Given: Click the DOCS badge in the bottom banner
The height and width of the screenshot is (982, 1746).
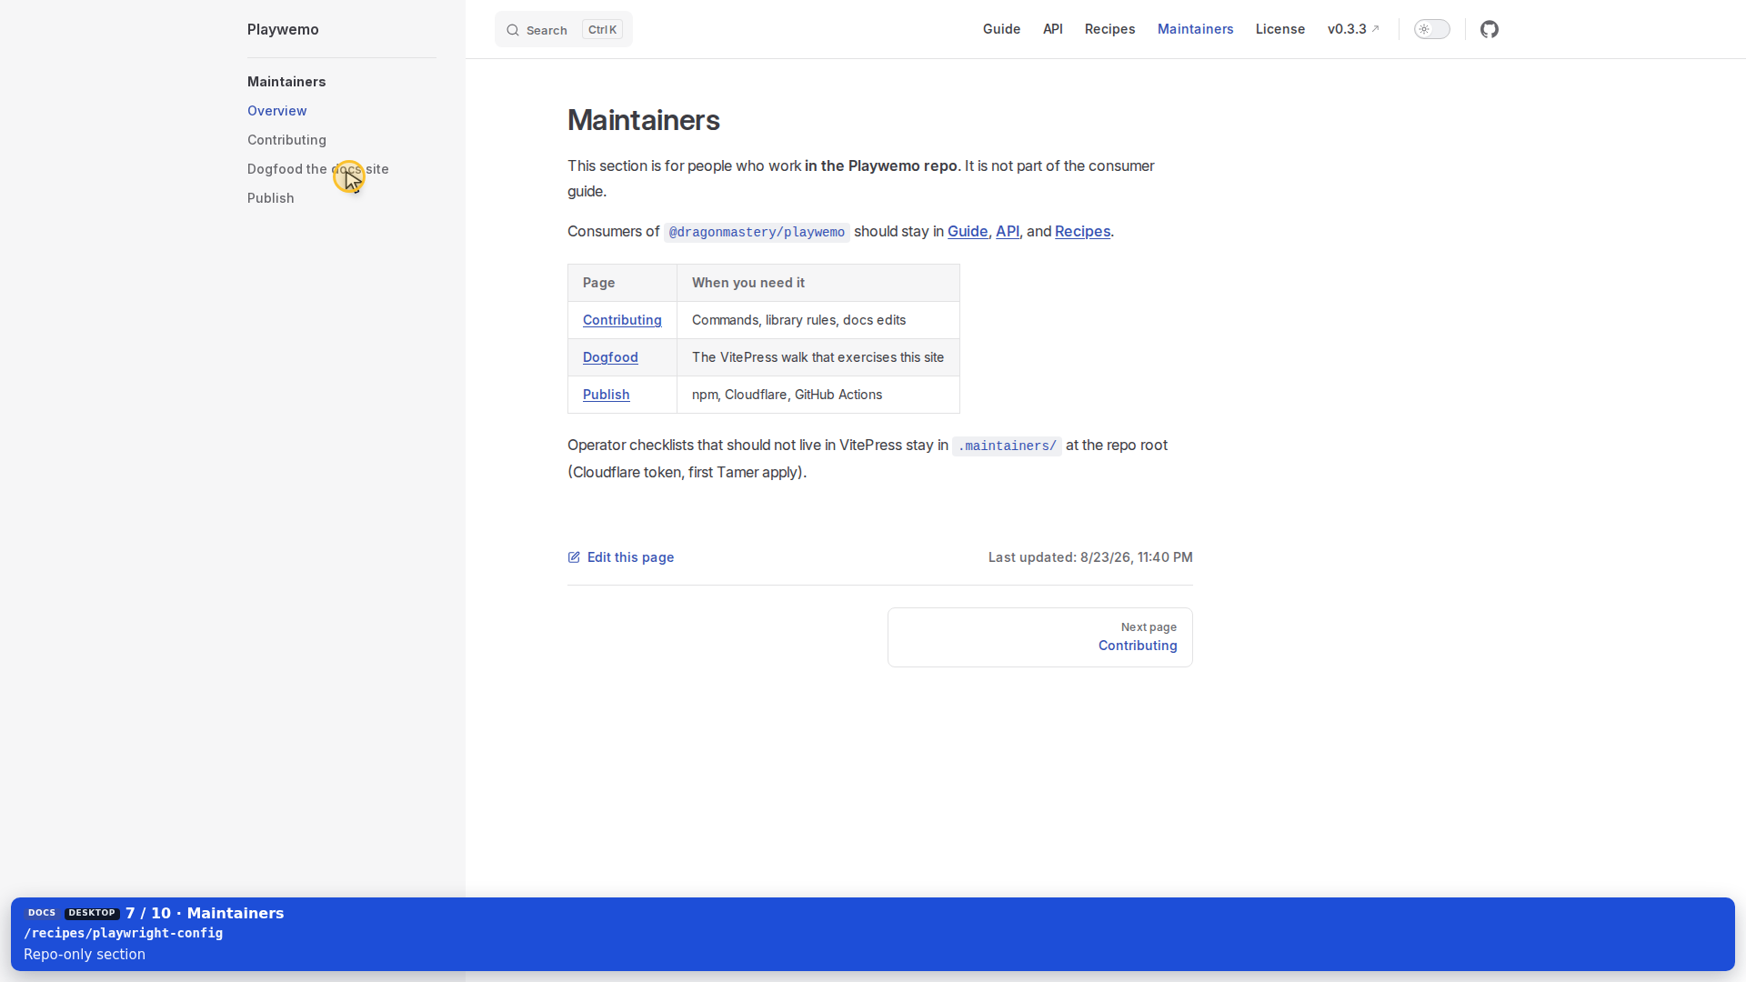Looking at the screenshot, I should (42, 913).
